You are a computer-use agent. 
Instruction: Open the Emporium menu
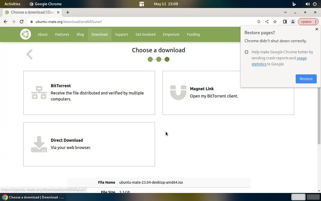171,34
